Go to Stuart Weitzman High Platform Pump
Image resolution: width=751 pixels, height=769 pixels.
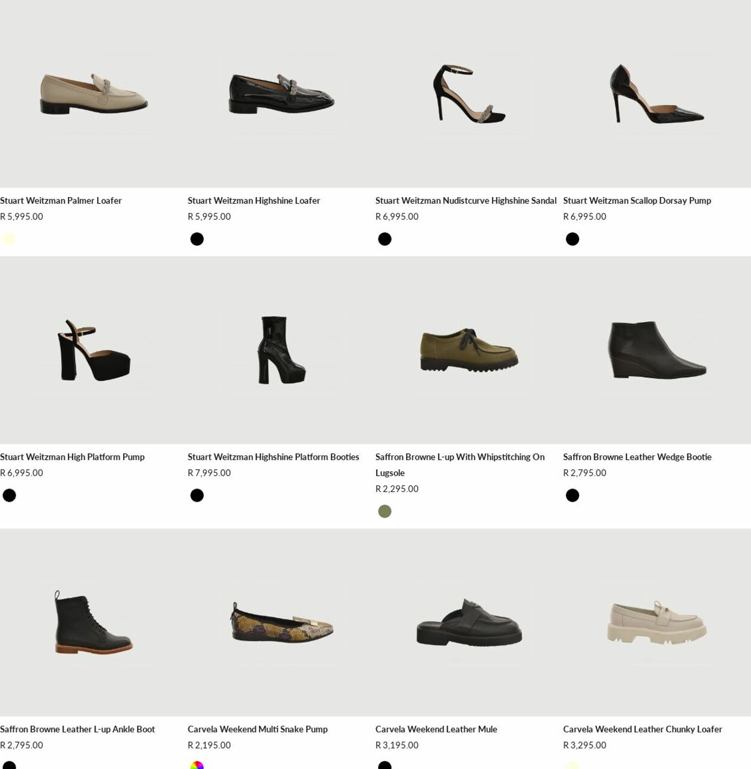(72, 457)
